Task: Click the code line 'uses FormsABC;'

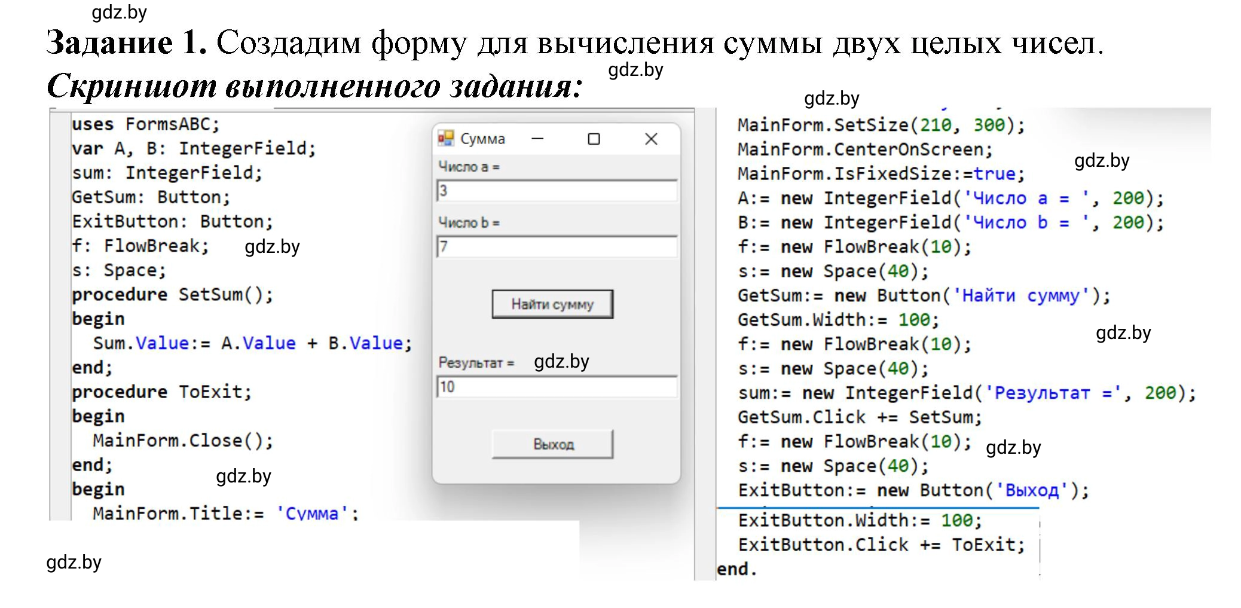Action: tap(146, 124)
